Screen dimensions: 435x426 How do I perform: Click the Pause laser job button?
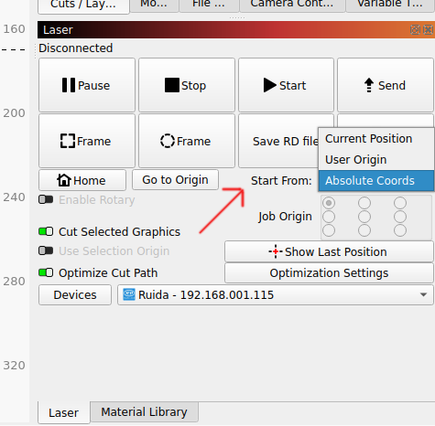click(87, 85)
